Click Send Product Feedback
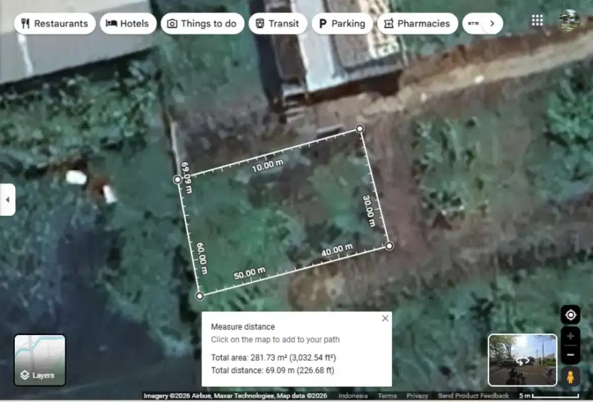The height and width of the screenshot is (402, 593). [473, 395]
